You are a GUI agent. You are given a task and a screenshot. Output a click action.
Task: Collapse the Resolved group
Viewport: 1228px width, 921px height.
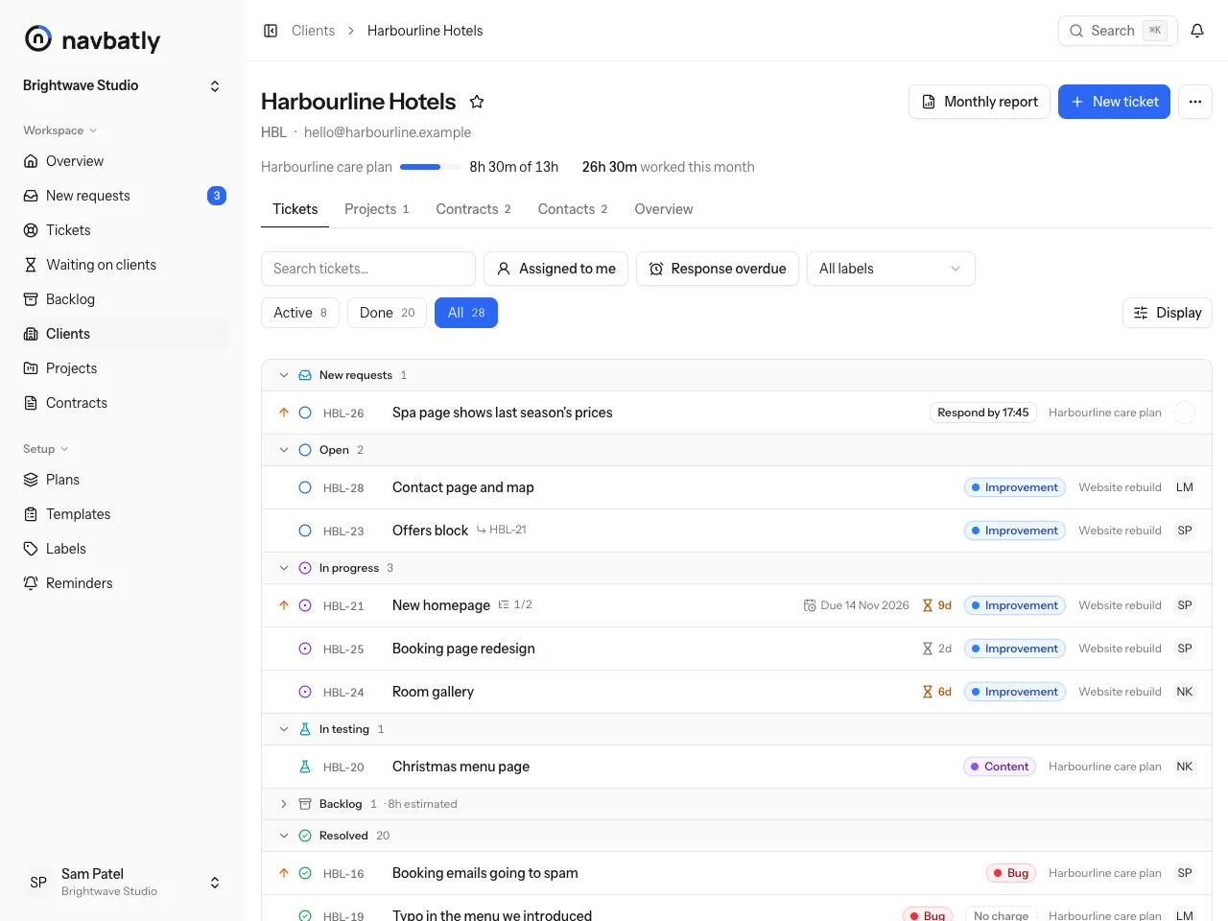(284, 836)
